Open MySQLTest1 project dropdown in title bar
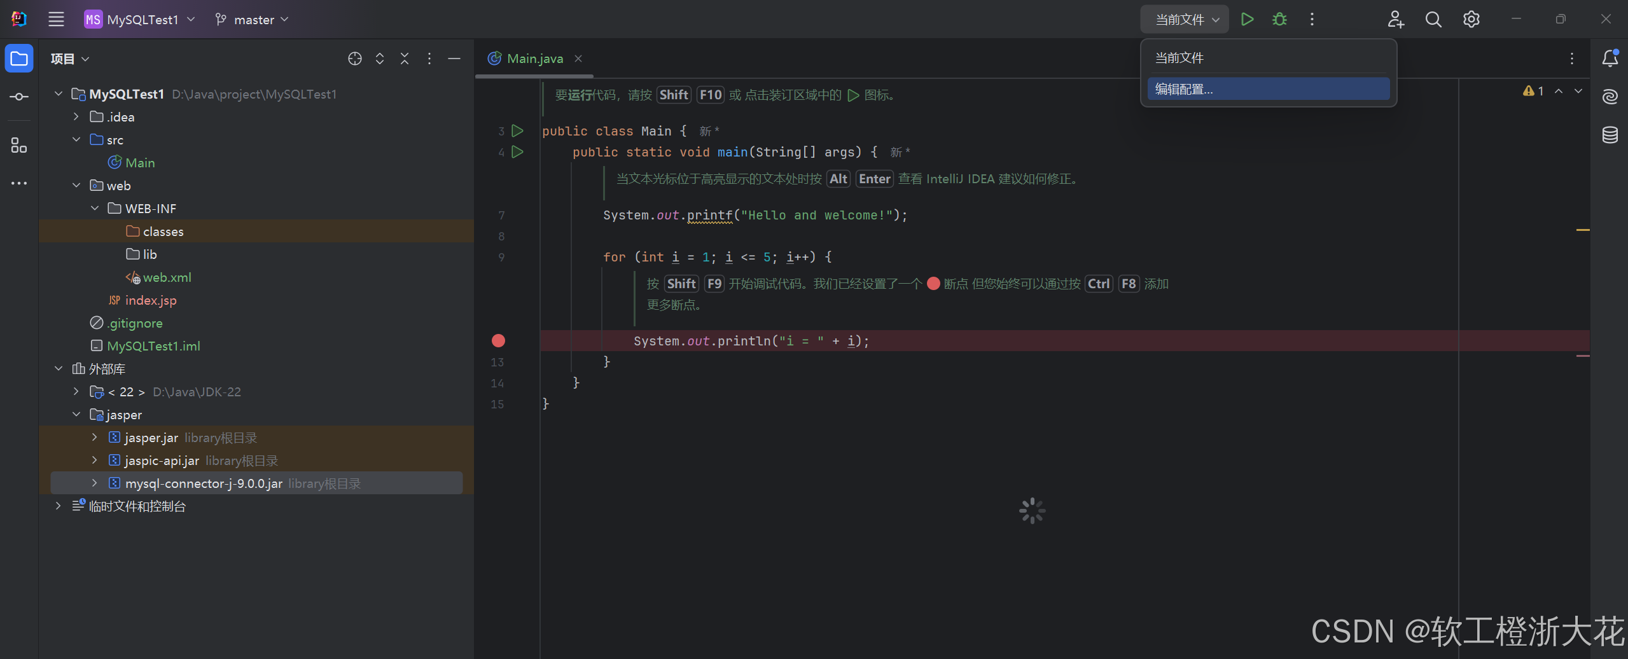The height and width of the screenshot is (659, 1628). pyautogui.click(x=140, y=19)
